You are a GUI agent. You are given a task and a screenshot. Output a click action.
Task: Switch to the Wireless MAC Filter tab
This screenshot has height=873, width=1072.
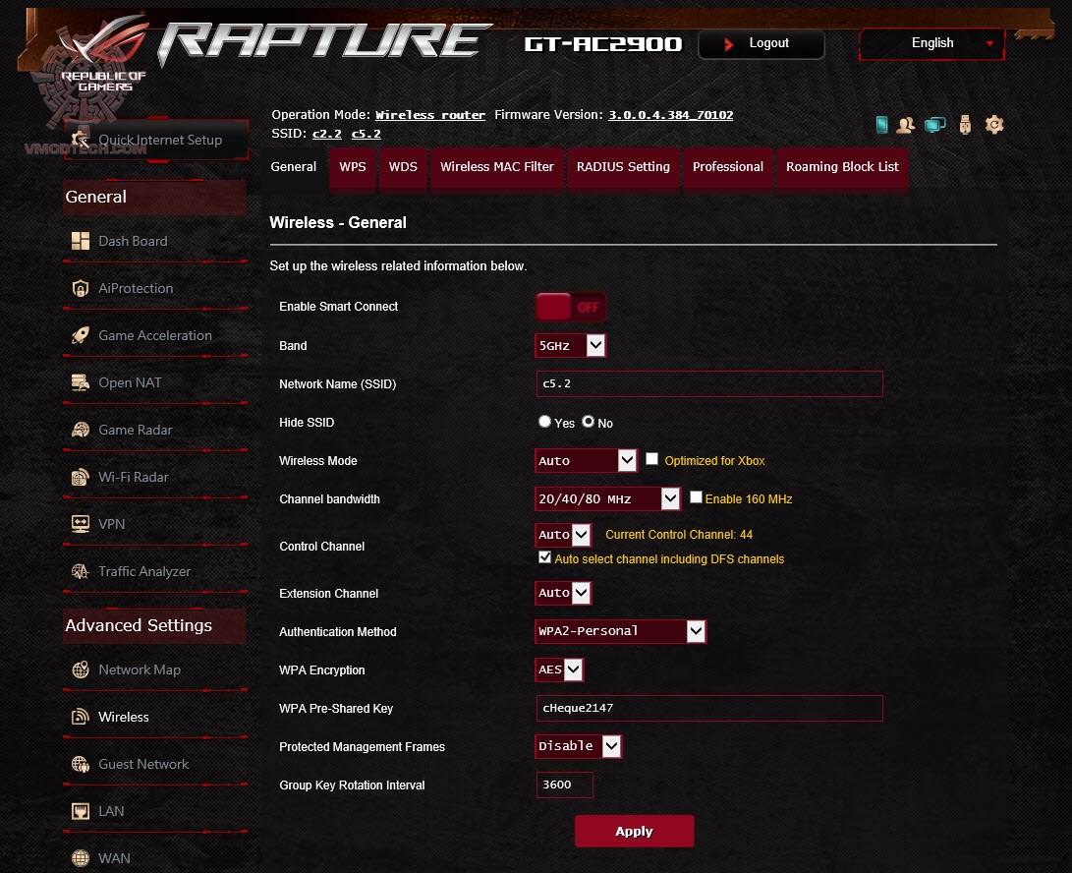coord(497,167)
